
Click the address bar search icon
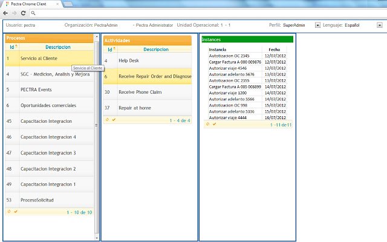(33, 13)
